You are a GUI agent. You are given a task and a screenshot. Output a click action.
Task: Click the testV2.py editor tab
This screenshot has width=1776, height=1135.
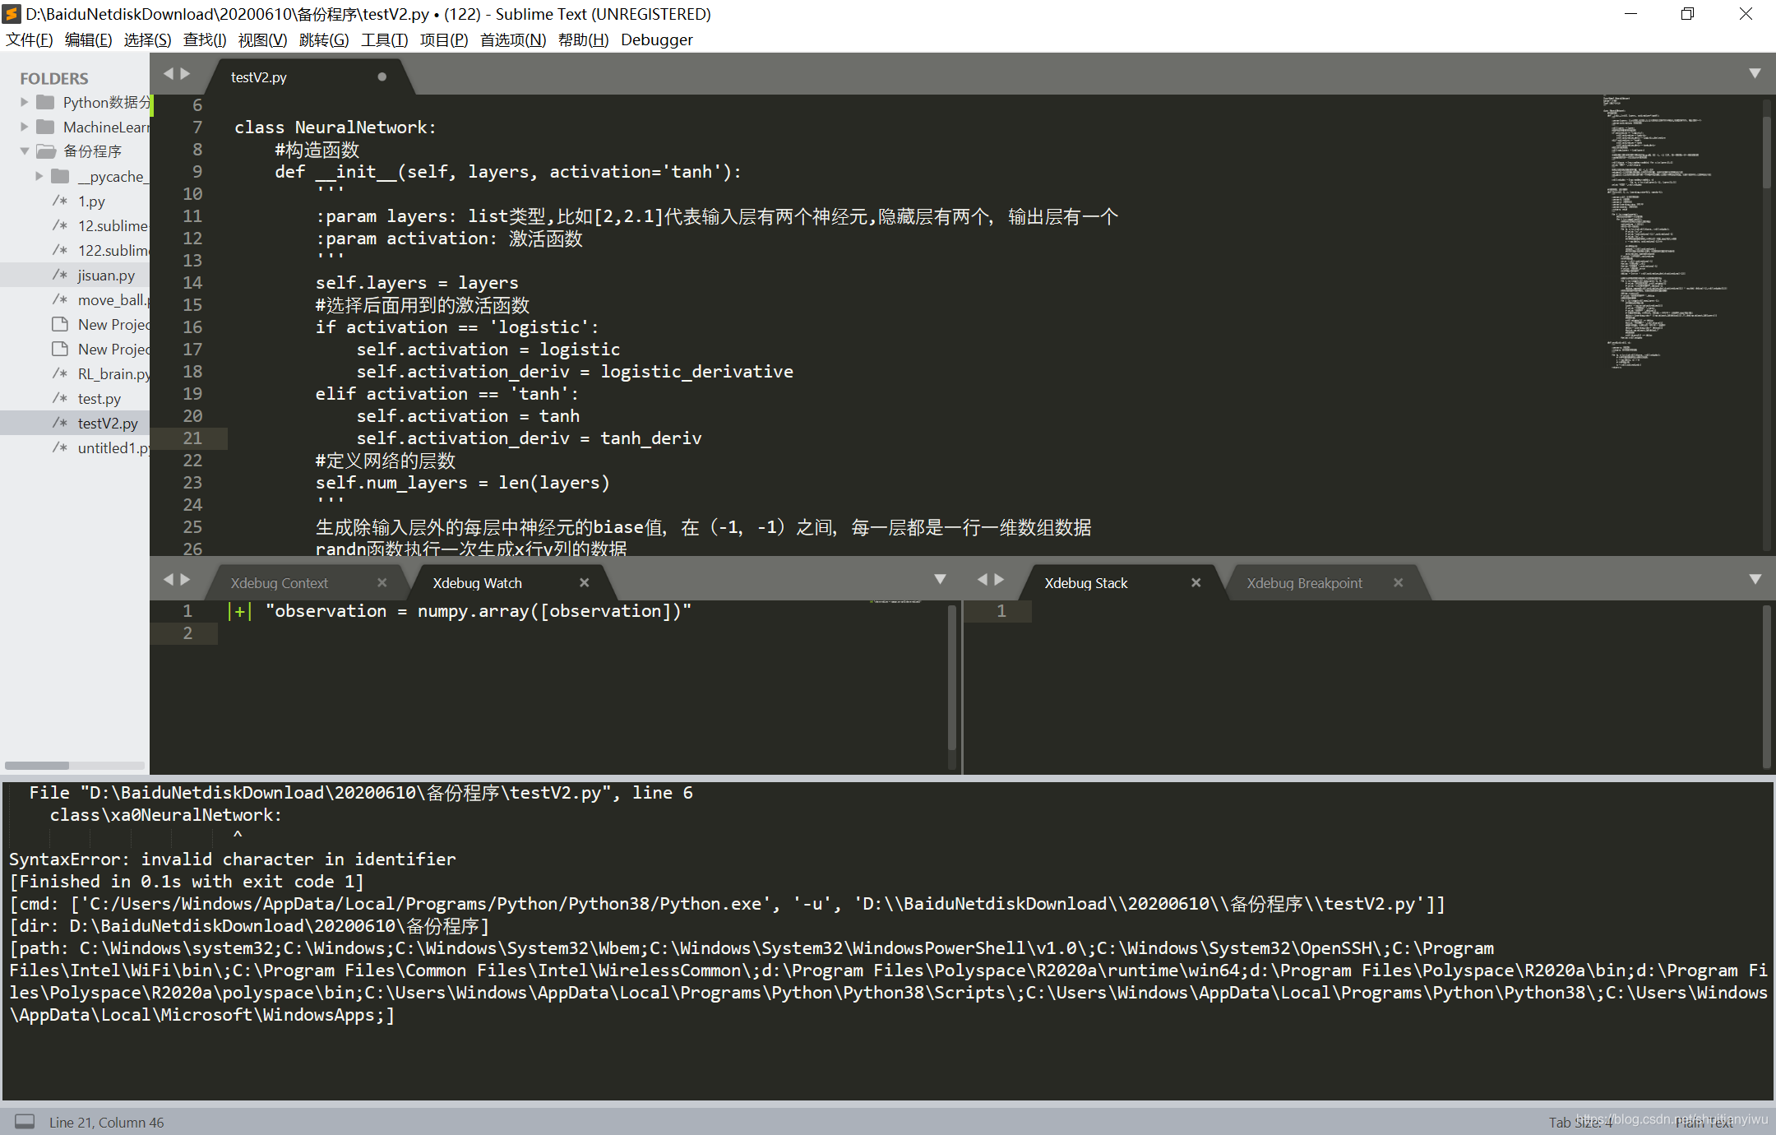[x=258, y=77]
